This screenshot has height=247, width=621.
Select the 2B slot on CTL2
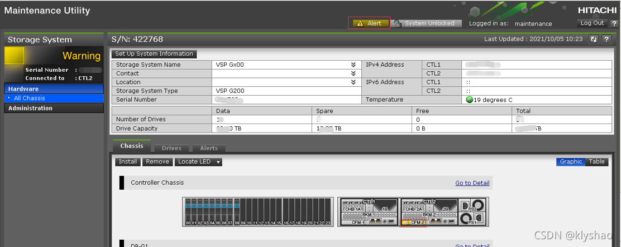point(446,206)
